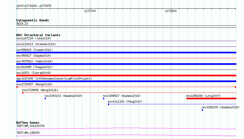
Task: Click the blue marker under nsv3394527
Action: (104, 99)
